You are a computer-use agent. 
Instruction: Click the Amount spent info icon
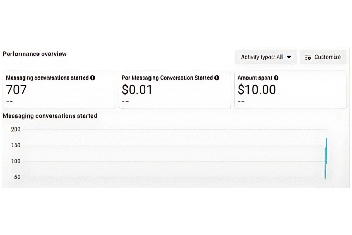coord(276,78)
